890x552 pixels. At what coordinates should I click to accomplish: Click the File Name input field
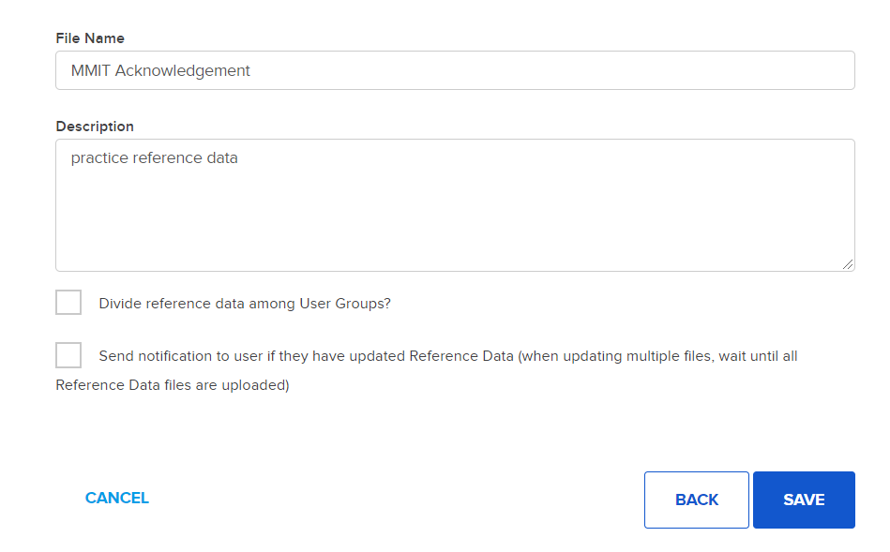pyautogui.click(x=455, y=70)
